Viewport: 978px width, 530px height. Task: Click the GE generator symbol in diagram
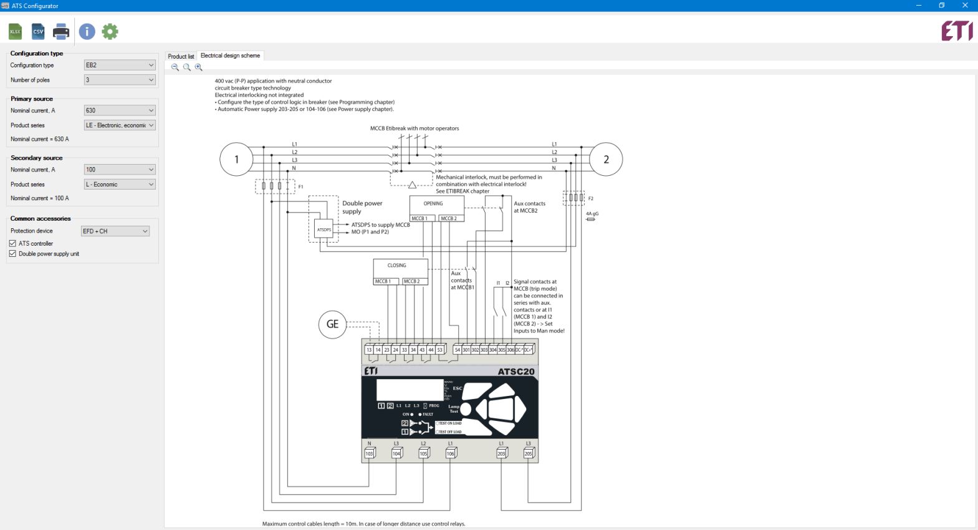pos(332,324)
